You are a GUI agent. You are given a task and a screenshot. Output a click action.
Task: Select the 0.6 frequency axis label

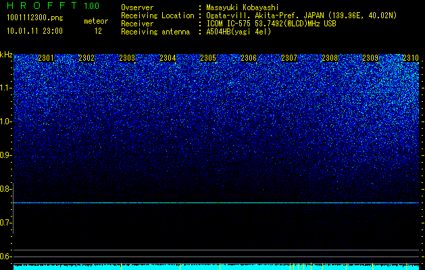click(x=6, y=256)
